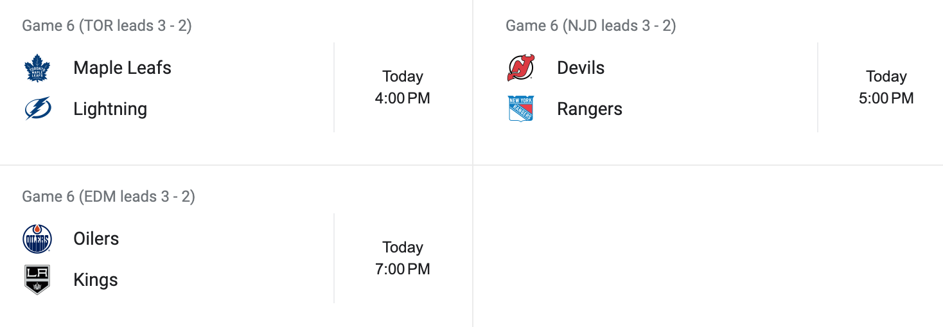The width and height of the screenshot is (943, 327).
Task: Open the Lightning team name
Action: [110, 109]
